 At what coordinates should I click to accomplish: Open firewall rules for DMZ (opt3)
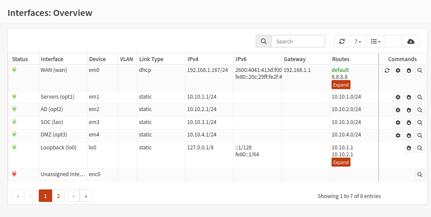click(x=409, y=136)
